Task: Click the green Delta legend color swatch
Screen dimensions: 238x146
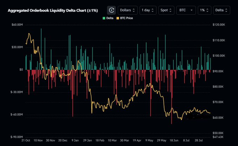Action: pos(104,18)
